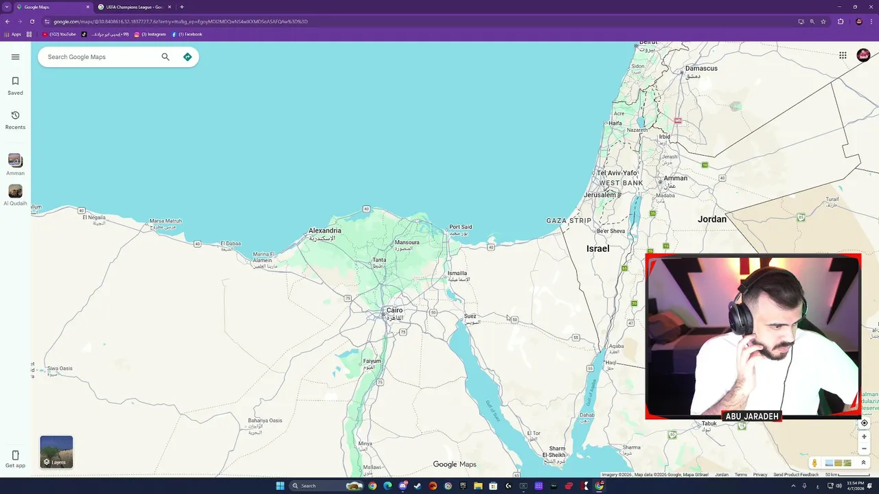This screenshot has height=494, width=879.
Task: Click the taskbar Search box
Action: tap(326, 486)
